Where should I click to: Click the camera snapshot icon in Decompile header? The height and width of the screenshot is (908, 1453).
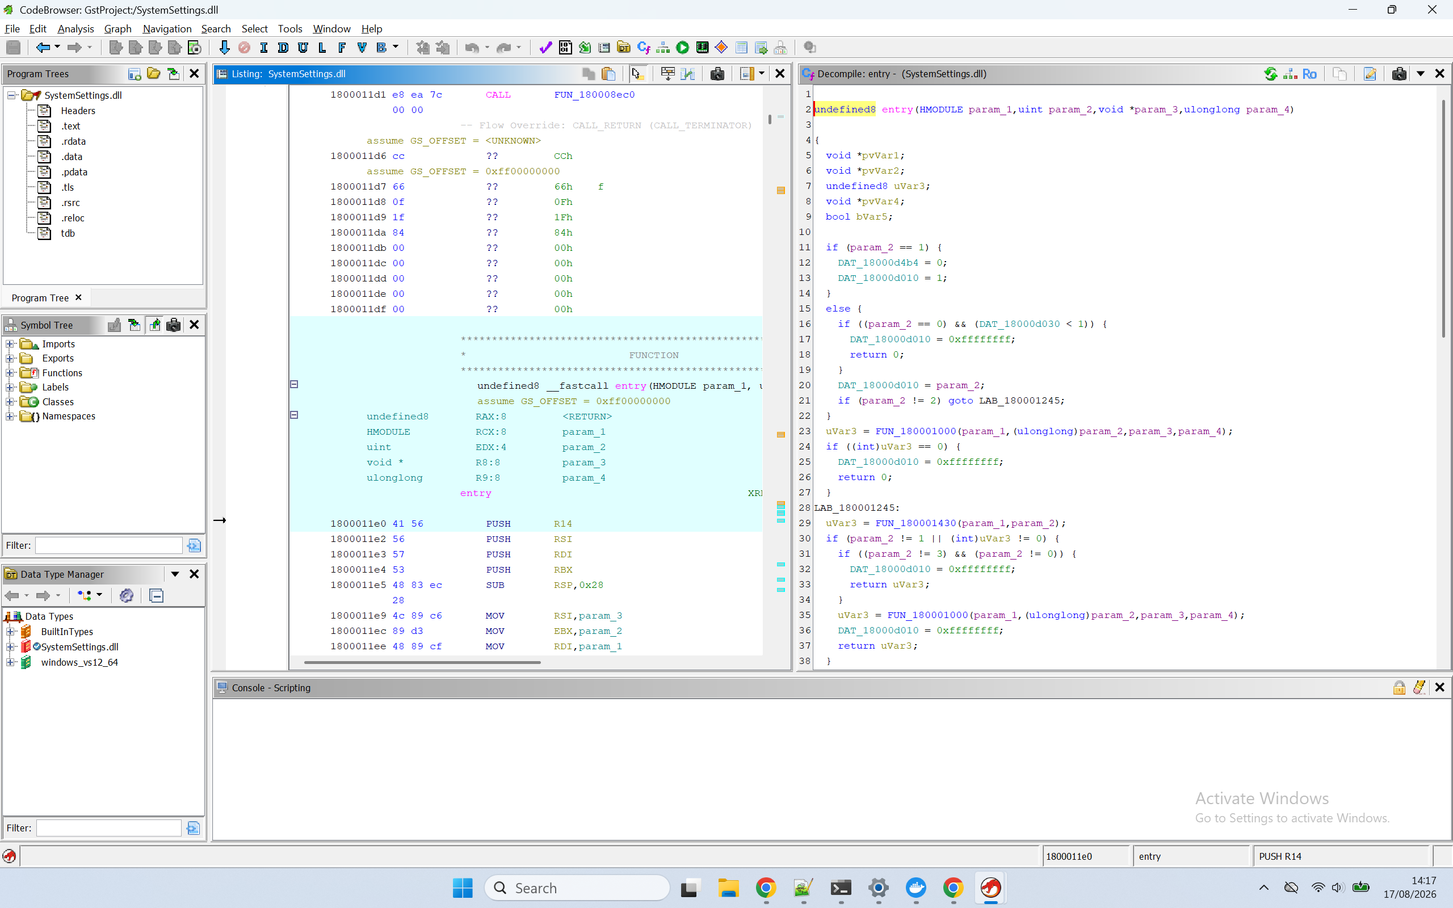click(x=1399, y=74)
